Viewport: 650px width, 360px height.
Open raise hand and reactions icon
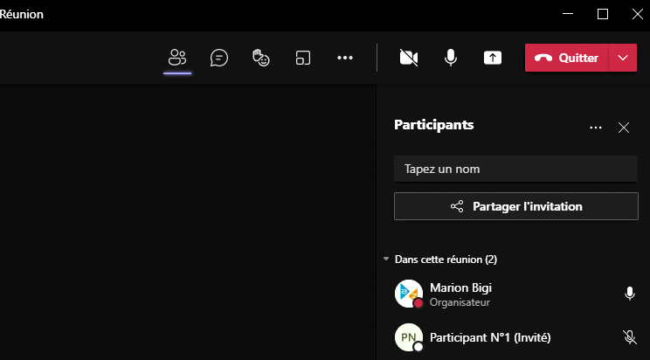pyautogui.click(x=261, y=58)
